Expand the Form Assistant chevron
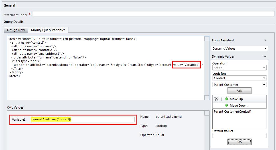This screenshot has width=276, height=150. (x=265, y=40)
